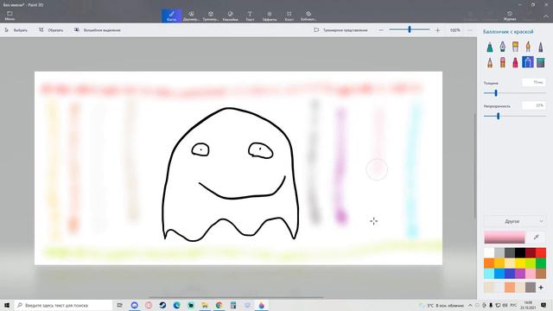553x311 pixels.
Task: Pick a color with the eyedropper
Action: pos(536,238)
